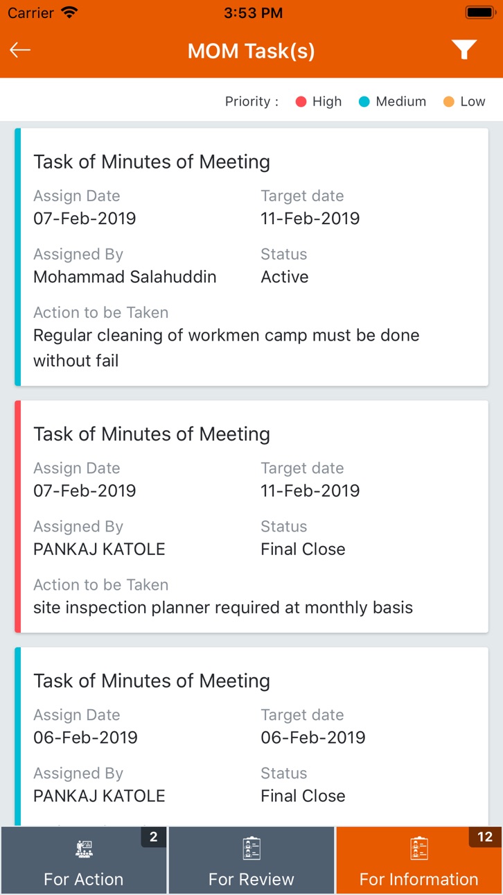Switch to the For Action tab
503x895 pixels.
tap(84, 860)
